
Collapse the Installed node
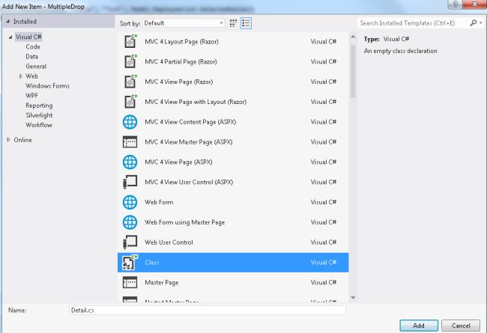click(x=8, y=22)
